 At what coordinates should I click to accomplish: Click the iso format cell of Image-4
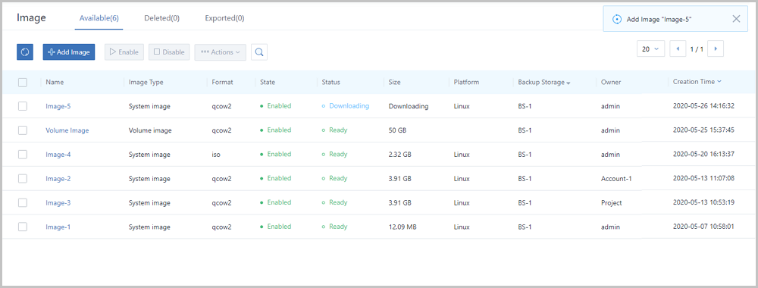(x=215, y=155)
